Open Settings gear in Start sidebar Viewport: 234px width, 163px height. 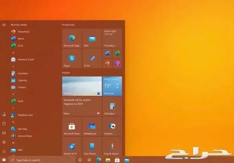tap(4, 142)
